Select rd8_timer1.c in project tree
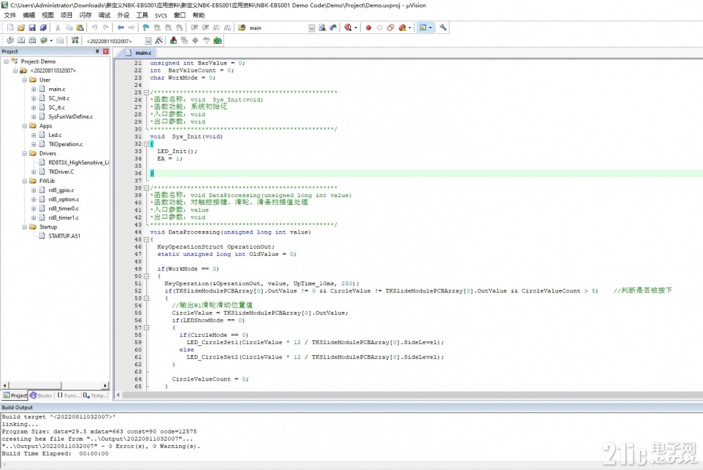 click(x=63, y=218)
